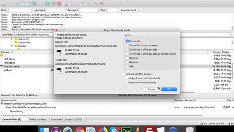This screenshot has width=234, height=132.
Task: Focus the Password input field
Action: click(x=89, y=10)
